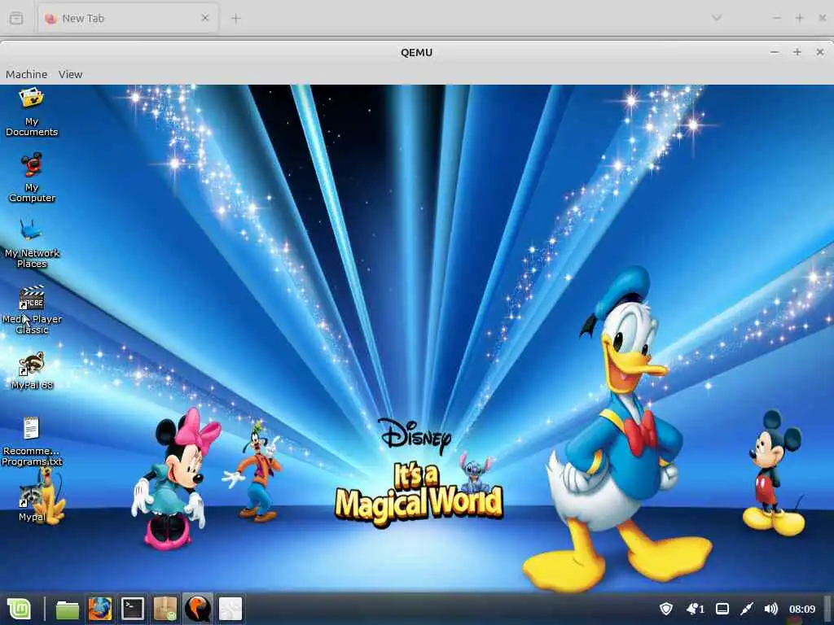Select the MyPal 68 browser shortcut
834x625 pixels.
click(32, 370)
